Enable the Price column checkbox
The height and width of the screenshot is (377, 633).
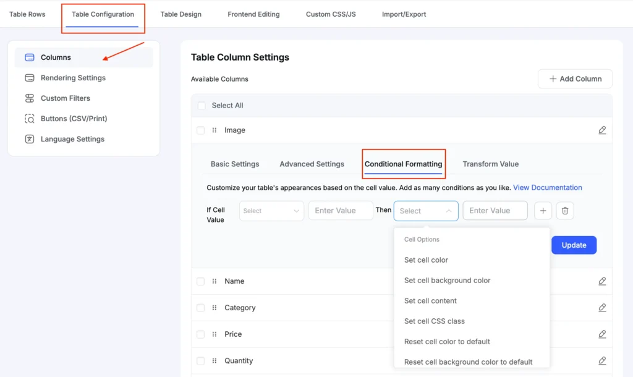pyautogui.click(x=200, y=334)
